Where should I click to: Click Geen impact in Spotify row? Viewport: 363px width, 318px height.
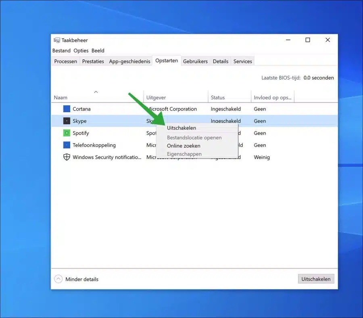tap(260, 133)
